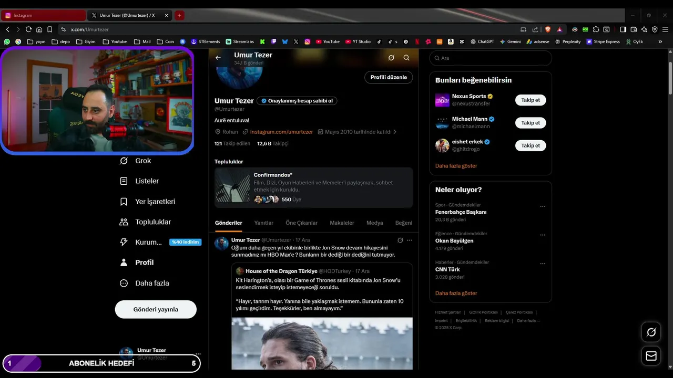Click 'Daha fazla göster' under Neler oluyor
This screenshot has height=378, width=673.
point(456,293)
